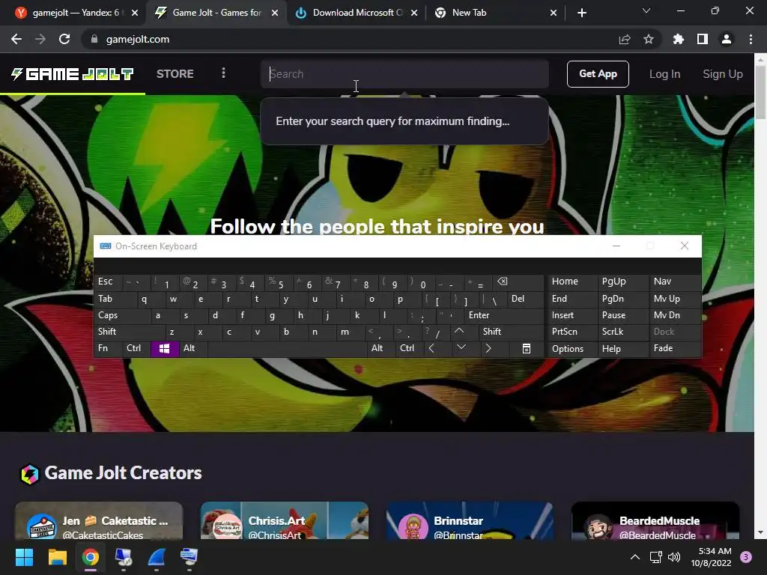Open the Chrome three-dot menu
The image size is (767, 575).
click(751, 39)
